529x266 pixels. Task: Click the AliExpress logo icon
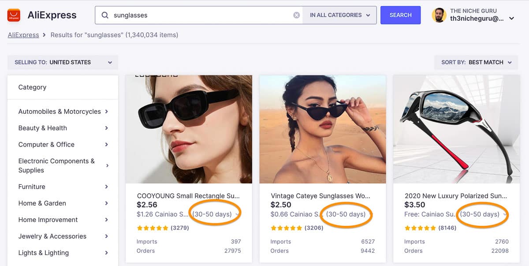click(x=13, y=15)
